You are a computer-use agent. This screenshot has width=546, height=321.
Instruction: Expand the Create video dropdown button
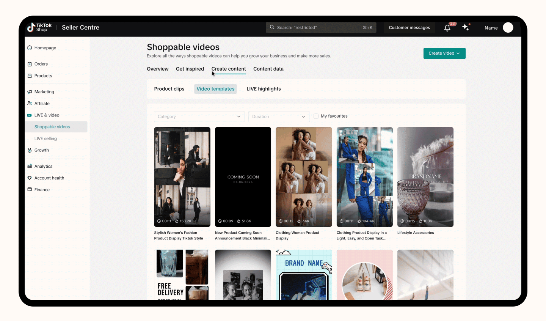click(x=444, y=53)
